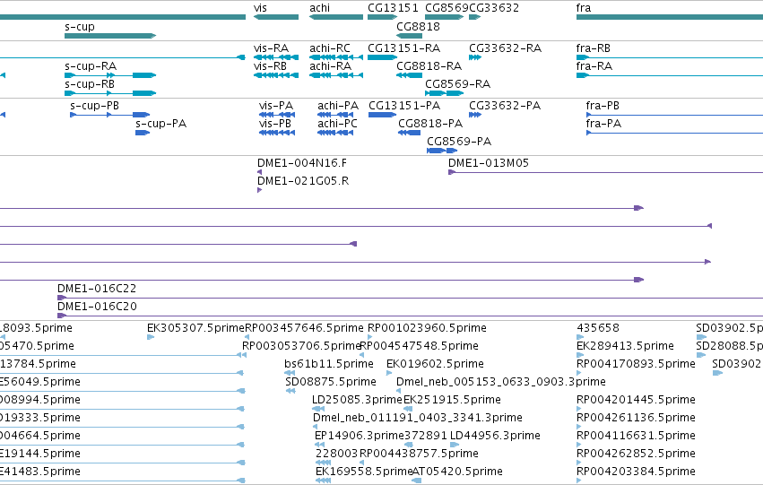The width and height of the screenshot is (763, 485).
Task: Click the s-cup-RA transcript label
Action: pyautogui.click(x=91, y=66)
